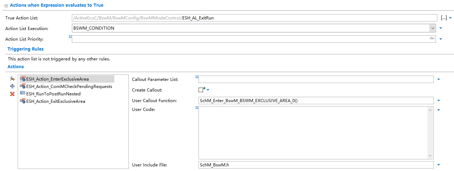The image size is (454, 171).
Task: Click the icon of ESH_Action_EnterExclusiveArea
Action: point(23,79)
